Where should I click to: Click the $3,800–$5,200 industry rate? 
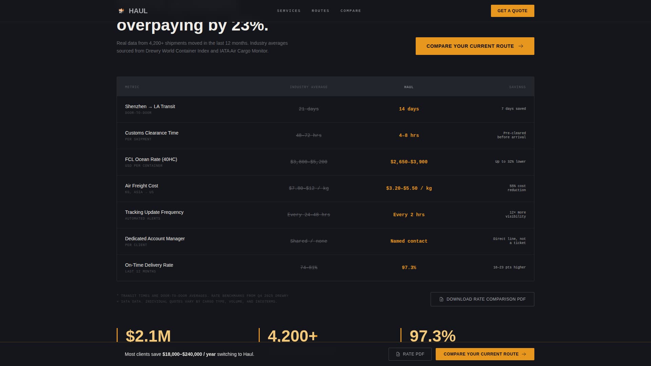tap(309, 162)
